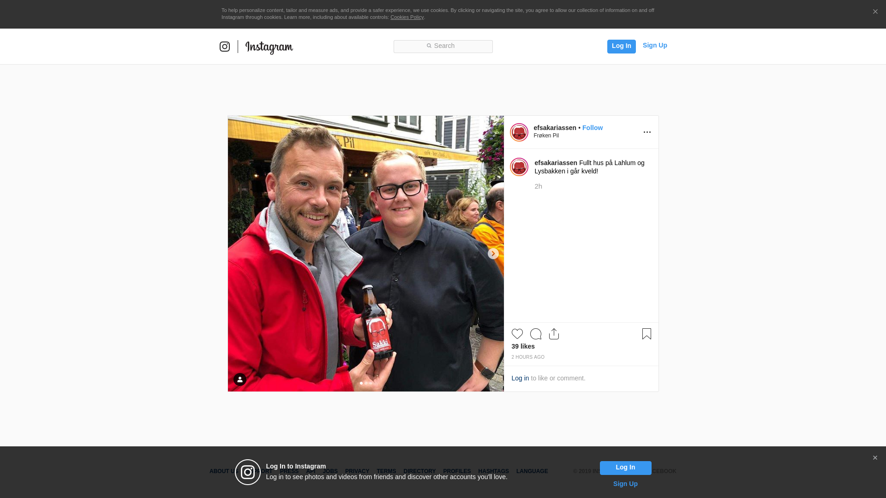Dismiss the cookies notice banner
Image resolution: width=886 pixels, height=498 pixels.
[x=875, y=12]
